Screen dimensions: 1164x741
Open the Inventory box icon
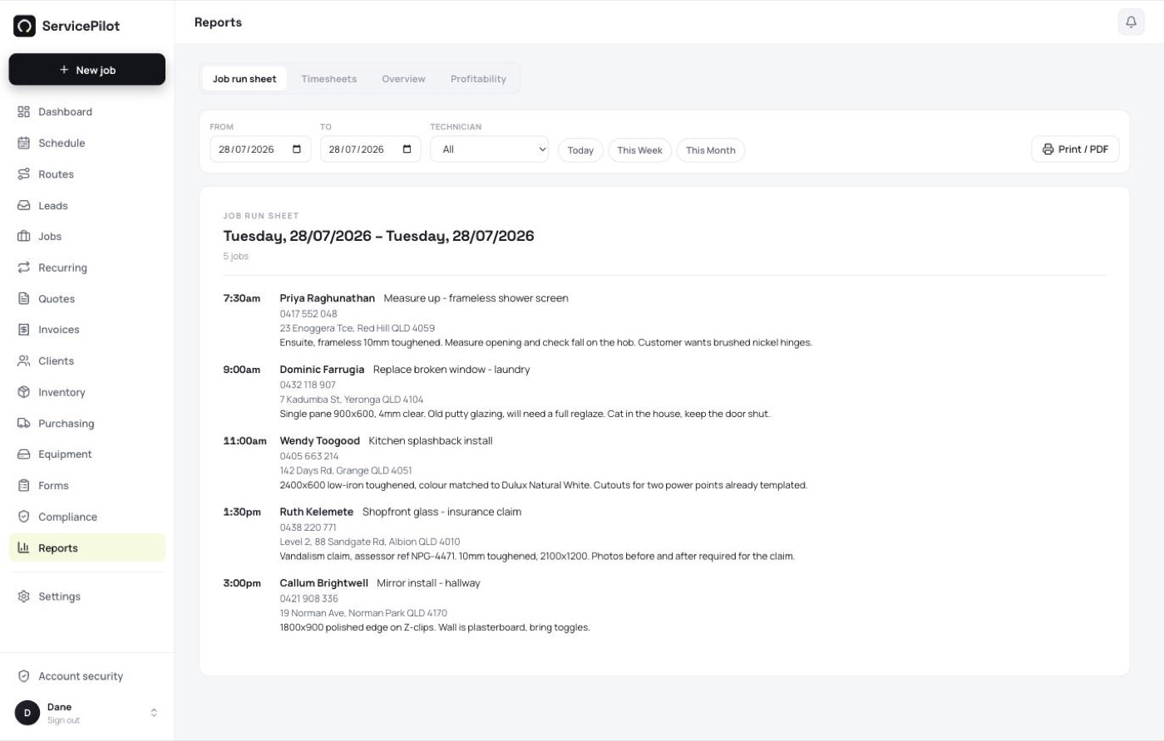23,392
